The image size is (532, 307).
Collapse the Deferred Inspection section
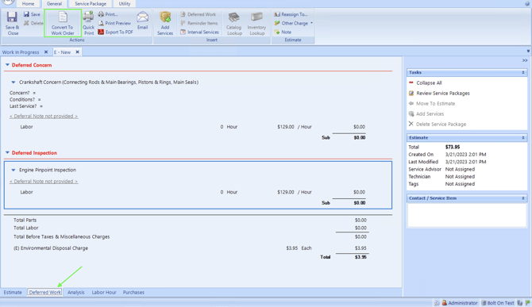tap(7, 152)
